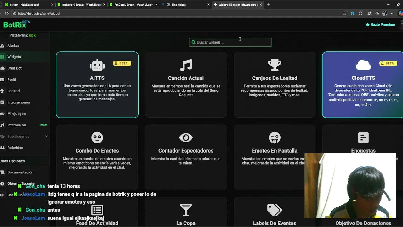The height and width of the screenshot is (227, 403).
Task: Add page to favorites with star icon
Action: (x=344, y=13)
